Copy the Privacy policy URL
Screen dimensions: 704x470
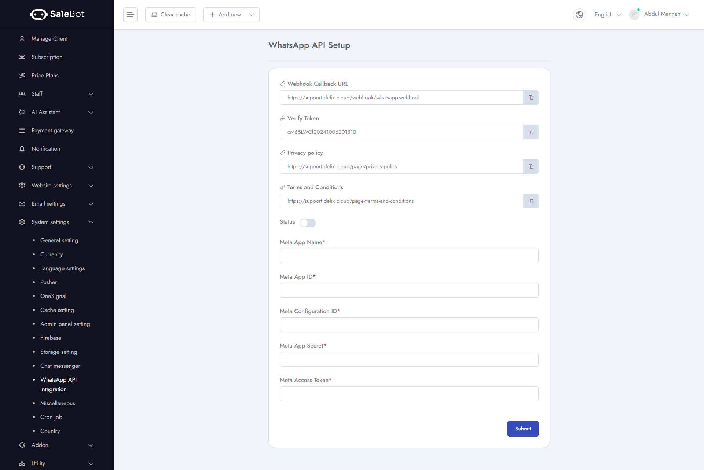[x=531, y=166]
